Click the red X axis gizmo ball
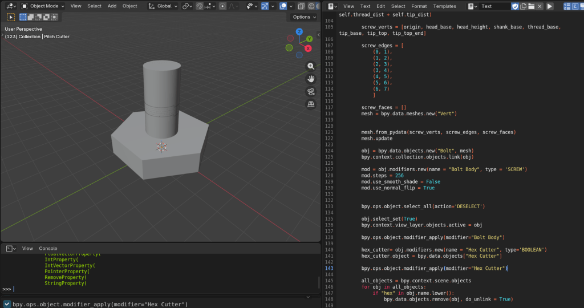Image resolution: width=584 pixels, height=308 pixels. 309,48
